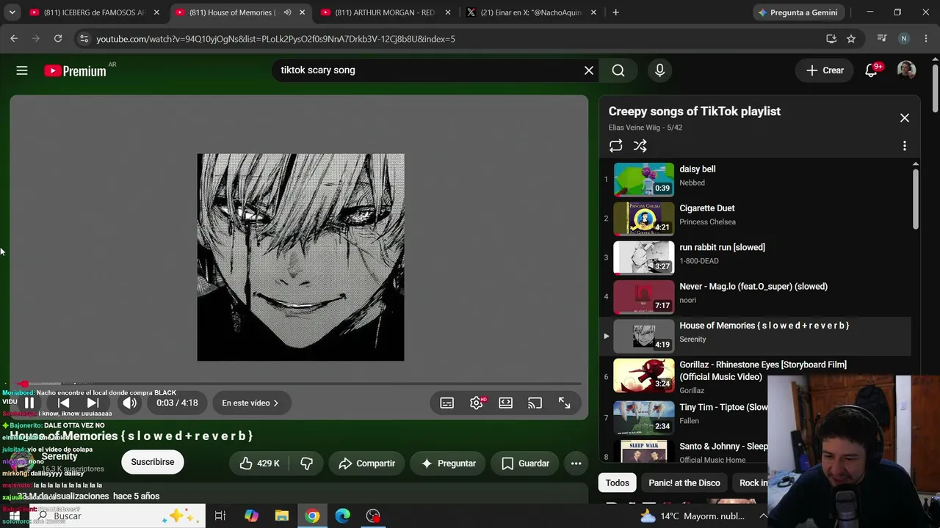Open weather widget showing 14°C
940x528 pixels.
point(692,516)
